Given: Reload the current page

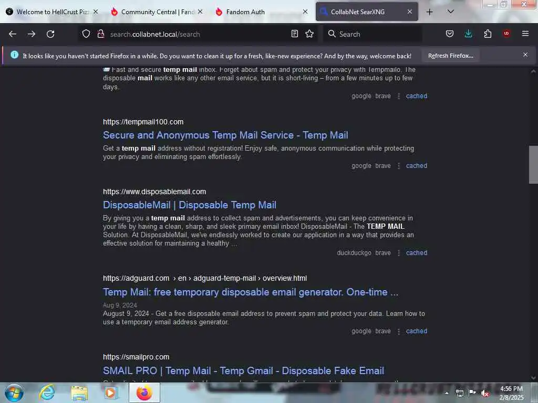Looking at the screenshot, I should click(50, 34).
